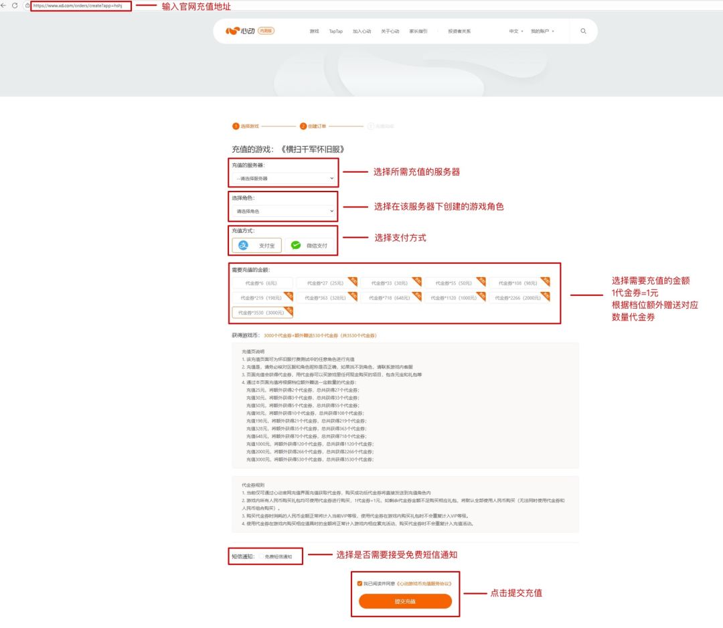Click the site lock icon in address bar

[27, 5]
